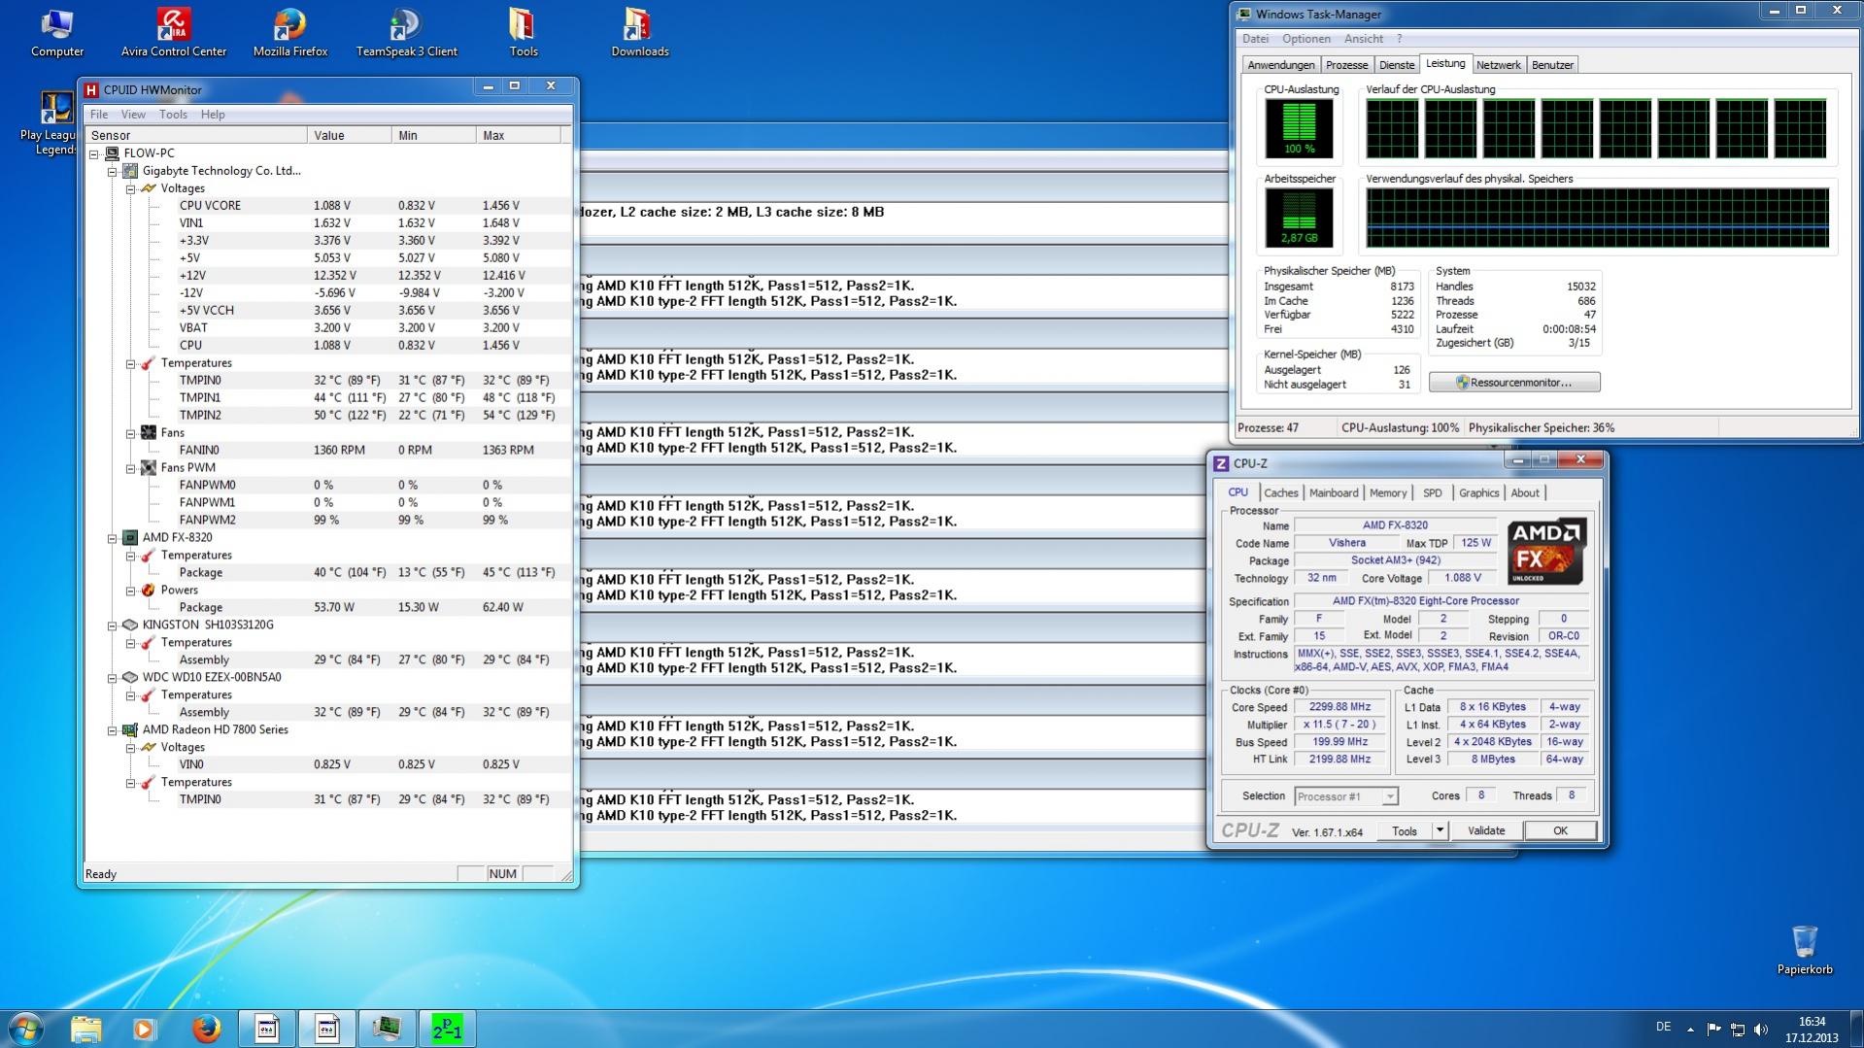Switch to CPU-Z Memory tab
Image resolution: width=1864 pixels, height=1048 pixels.
pyautogui.click(x=1387, y=493)
